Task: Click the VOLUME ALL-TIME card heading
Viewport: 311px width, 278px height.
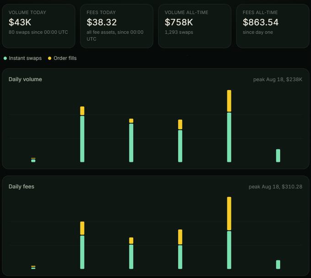Action: 187,12
